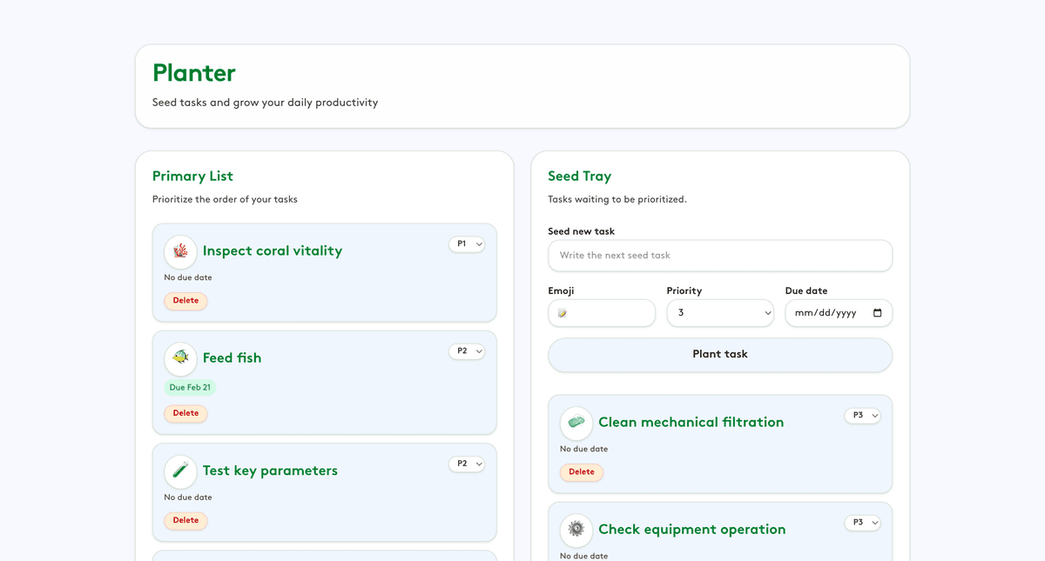
Task: Delete the Feed fish task
Action: [185, 414]
